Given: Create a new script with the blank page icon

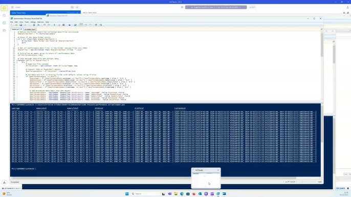Looking at the screenshot, I should point(12,25).
